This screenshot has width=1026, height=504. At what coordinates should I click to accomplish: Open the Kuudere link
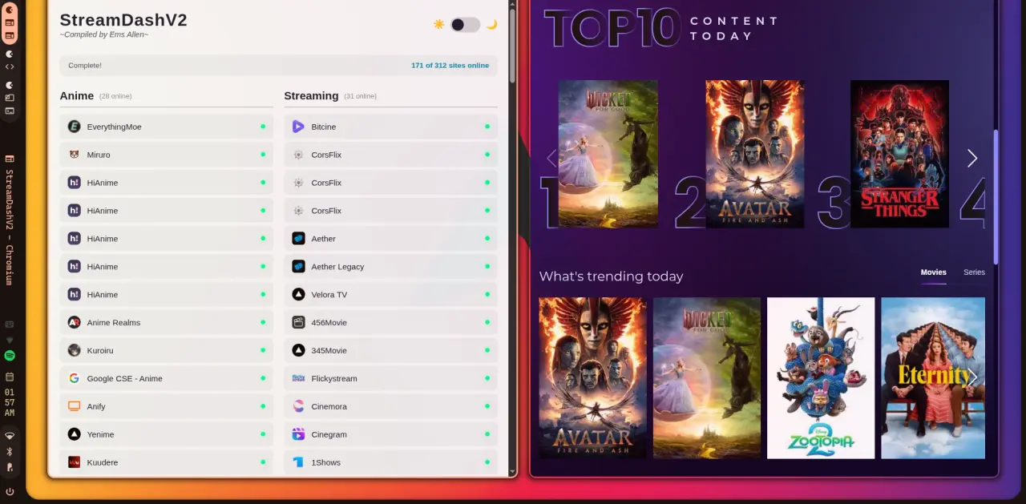[x=167, y=462]
